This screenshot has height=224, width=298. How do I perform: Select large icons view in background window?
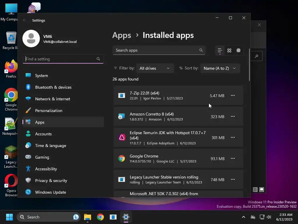(262, 190)
